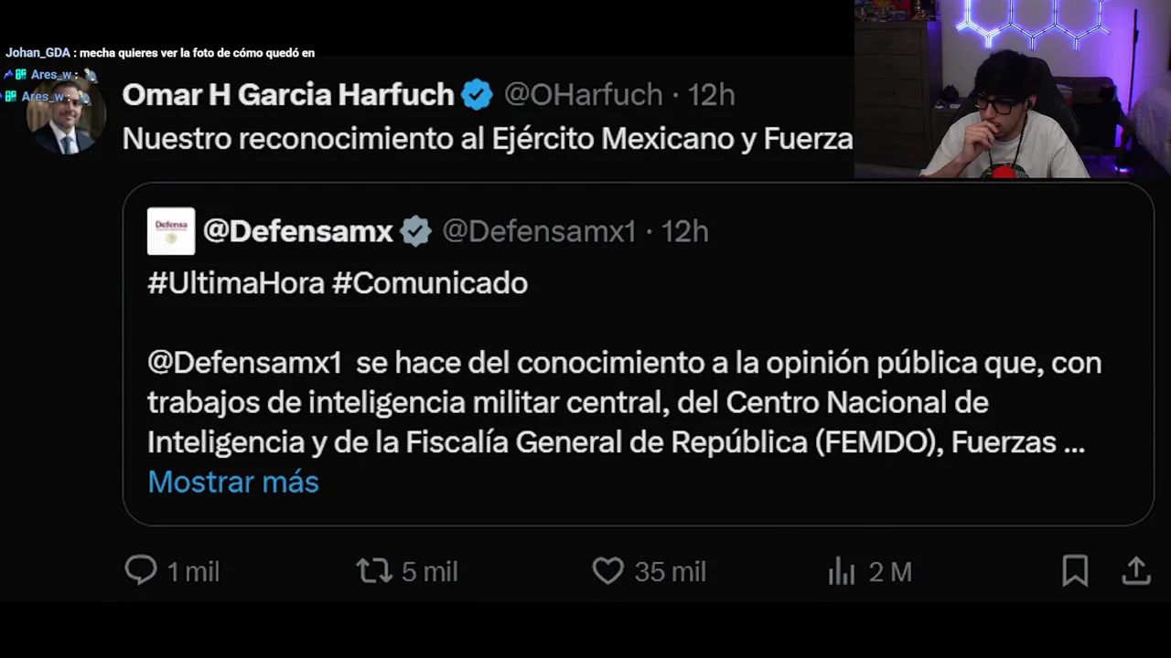This screenshot has height=658, width=1171.
Task: Click the share upload arrow icon
Action: coord(1136,571)
